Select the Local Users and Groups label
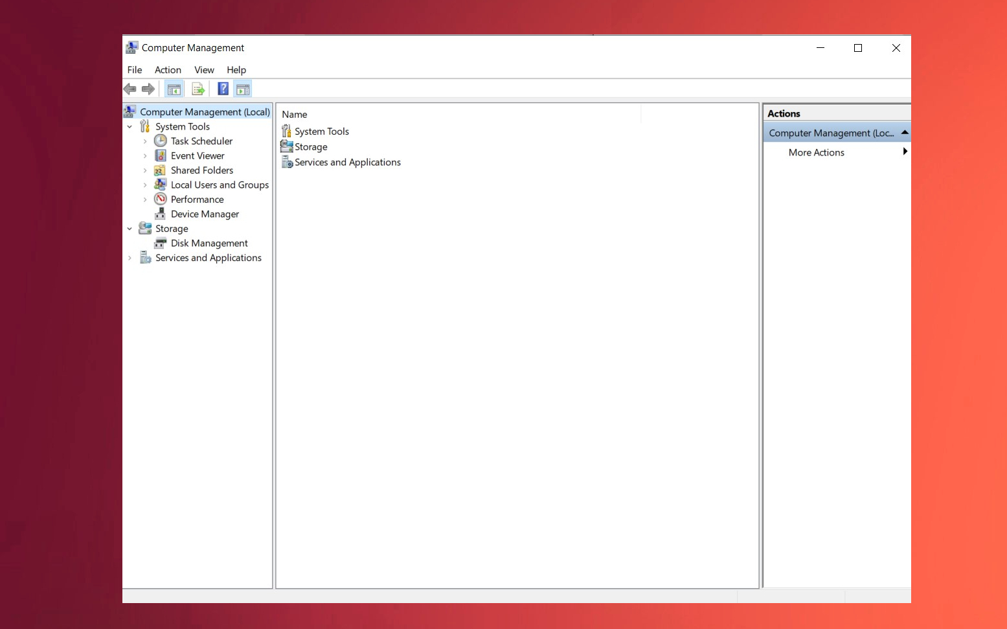Screen dimensions: 1007x629 [220, 185]
